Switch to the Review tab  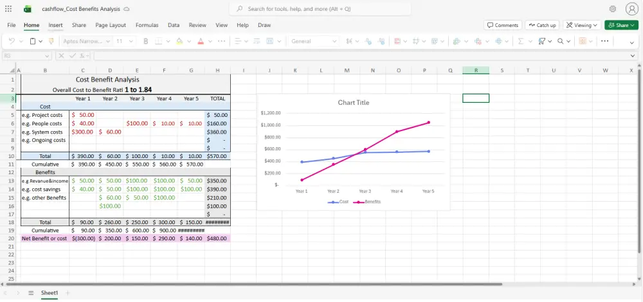[x=197, y=25]
